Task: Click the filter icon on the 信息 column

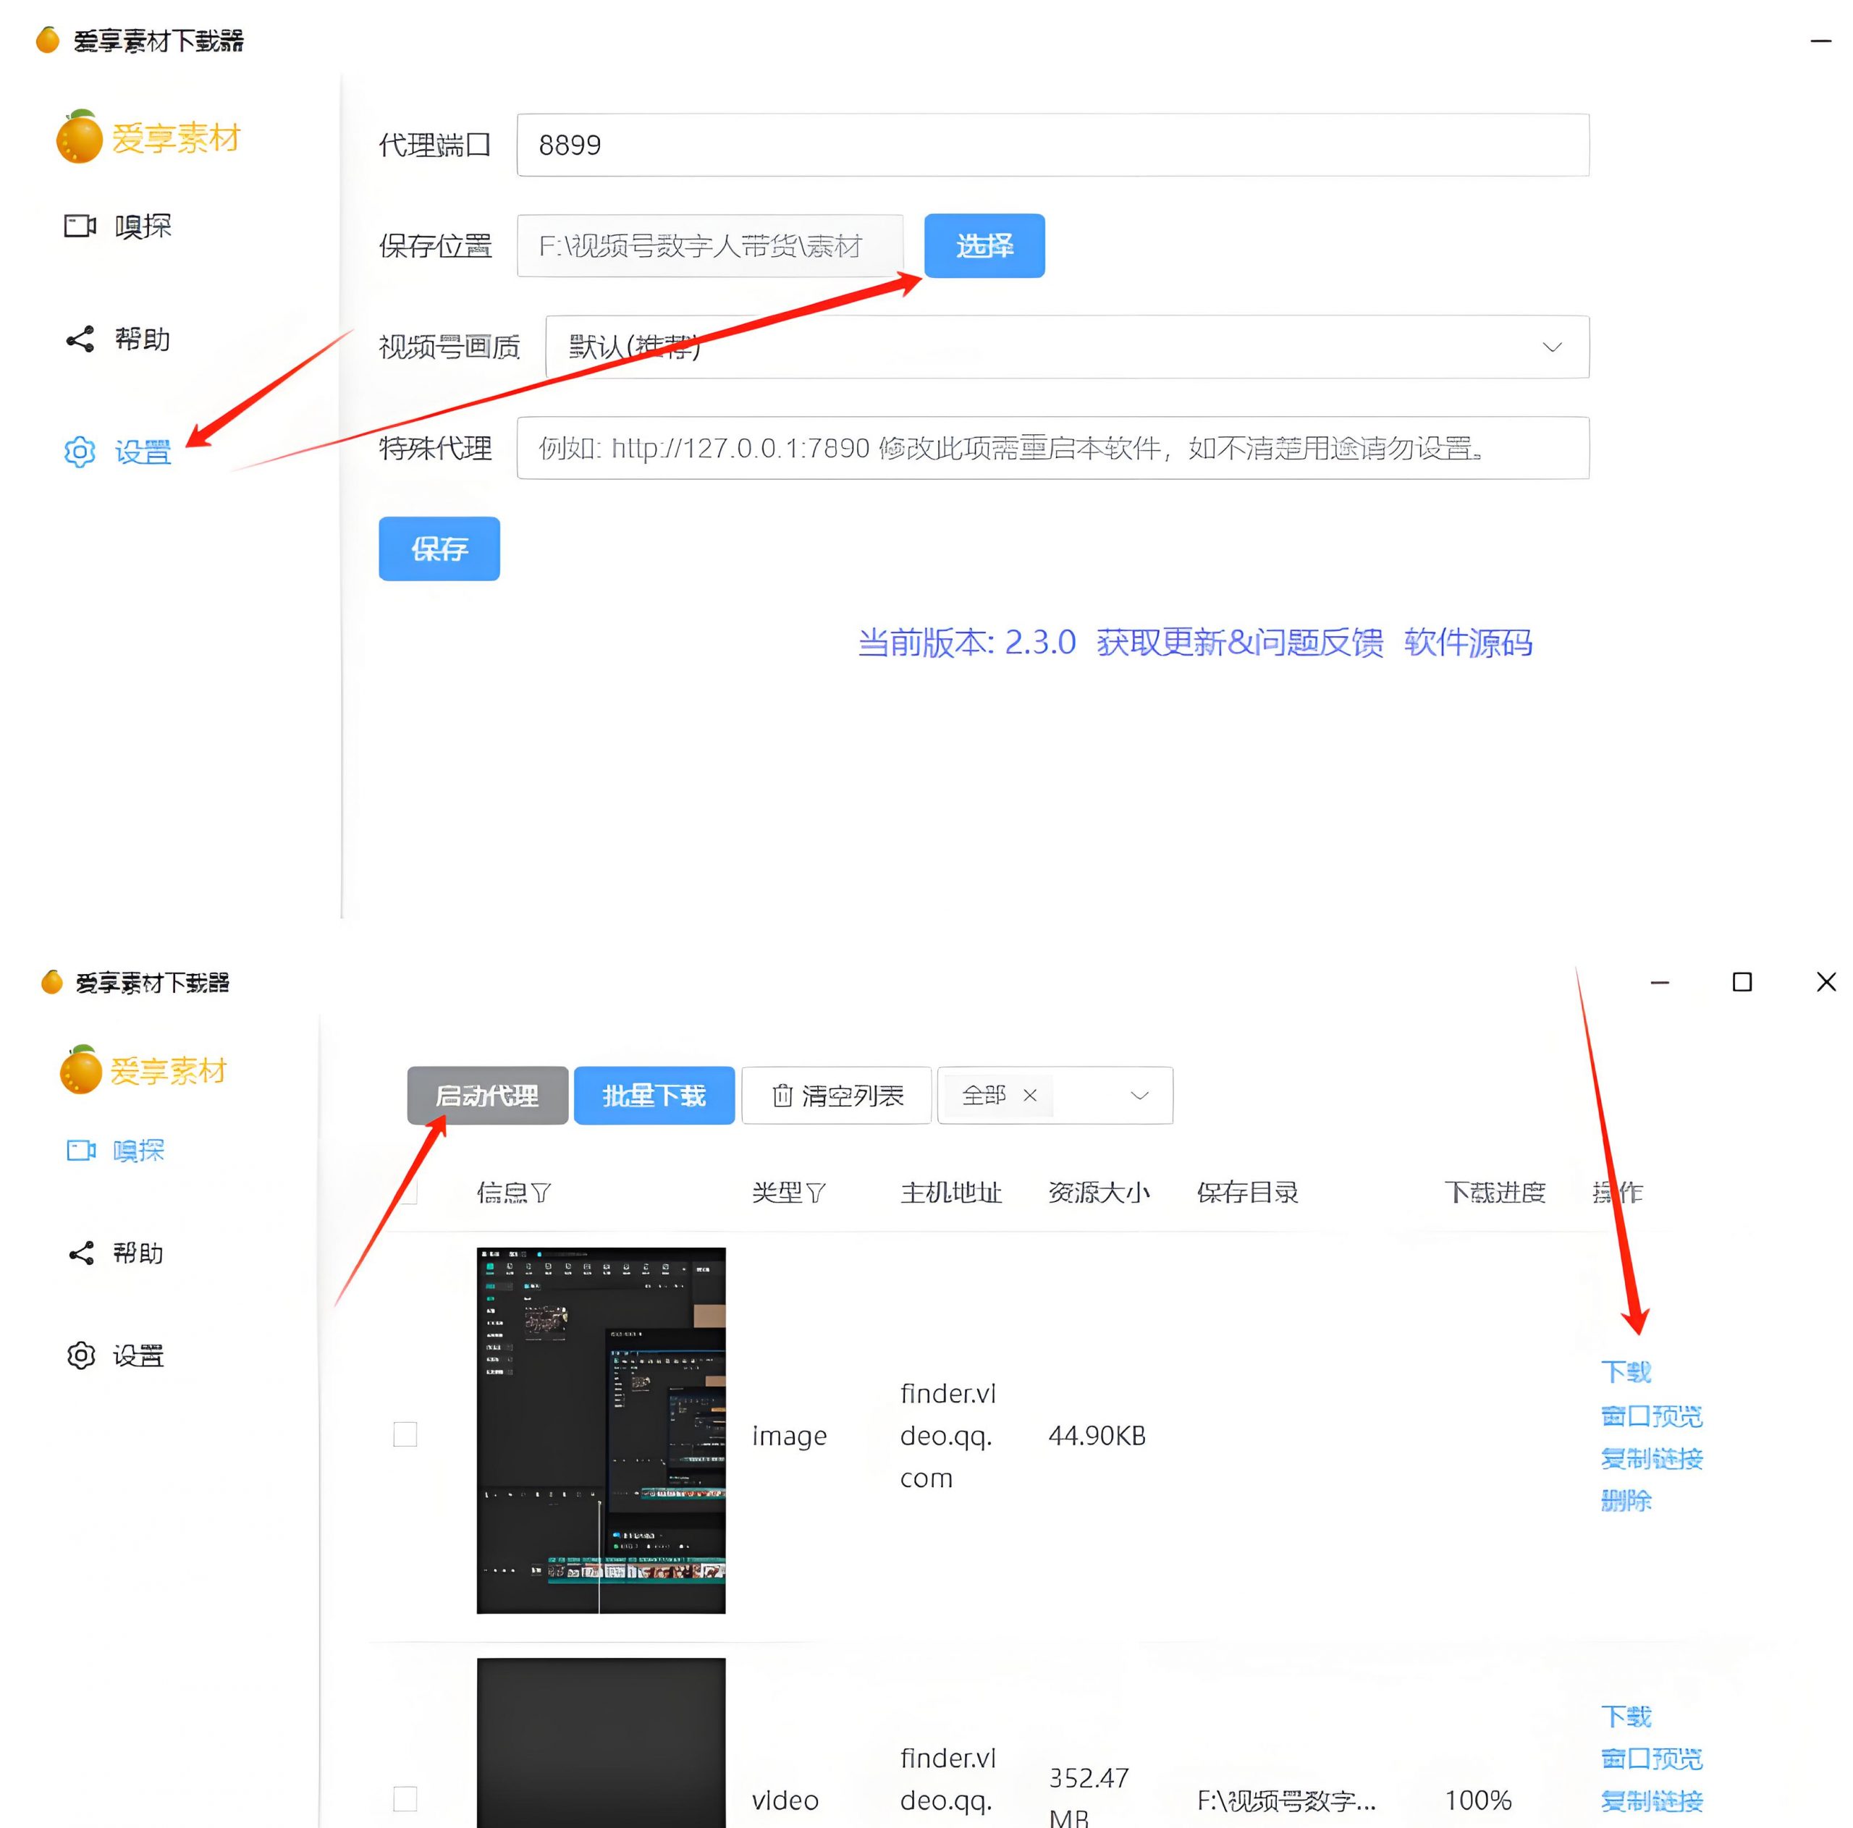Action: click(544, 1192)
